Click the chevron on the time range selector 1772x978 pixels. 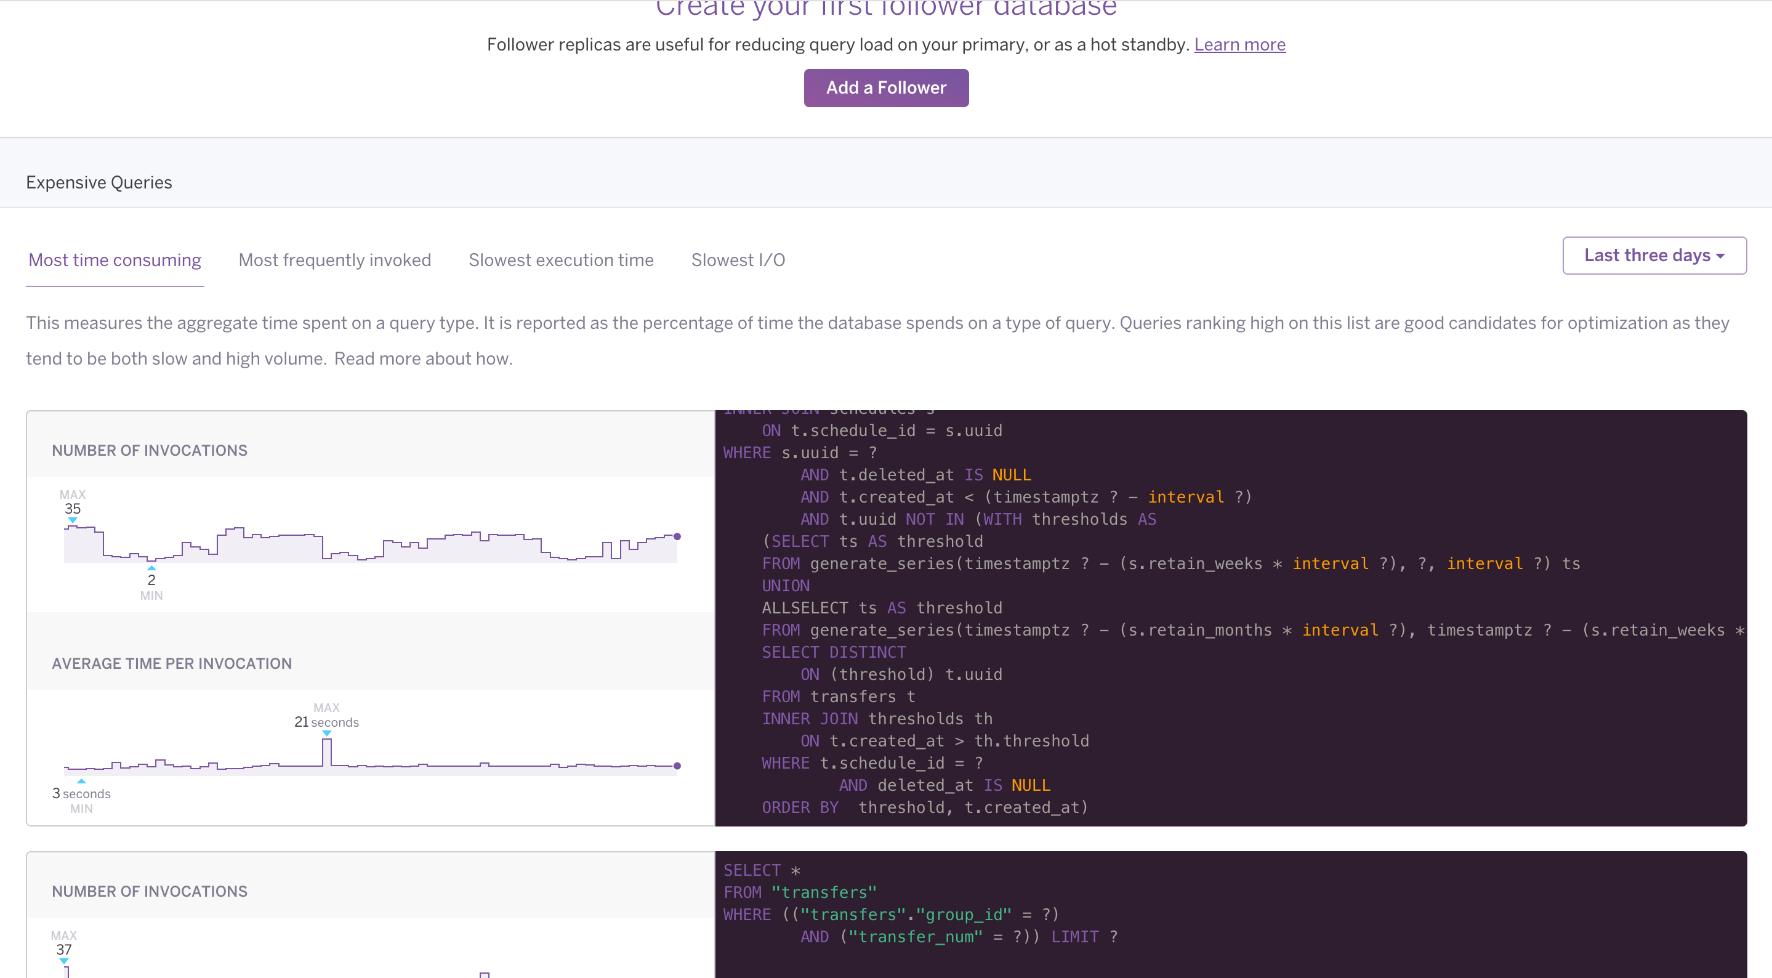click(x=1720, y=256)
